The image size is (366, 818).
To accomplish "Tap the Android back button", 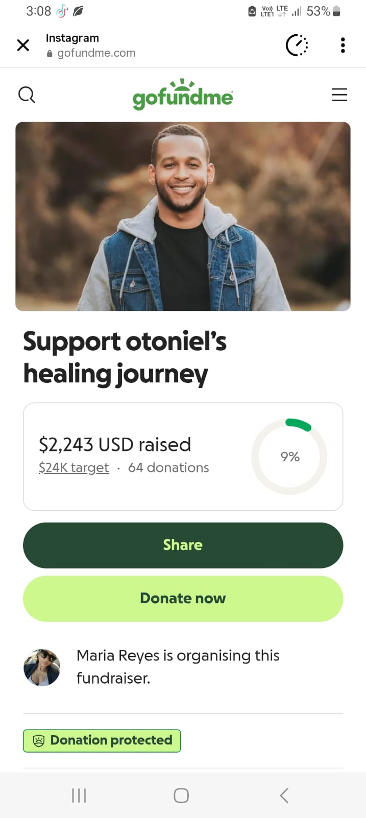I will click(284, 796).
